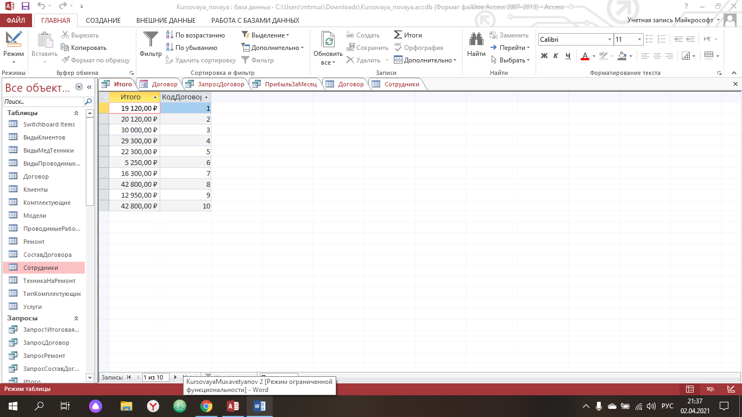Open Google Chrome from taskbar
This screenshot has height=417, width=742.
(206, 406)
